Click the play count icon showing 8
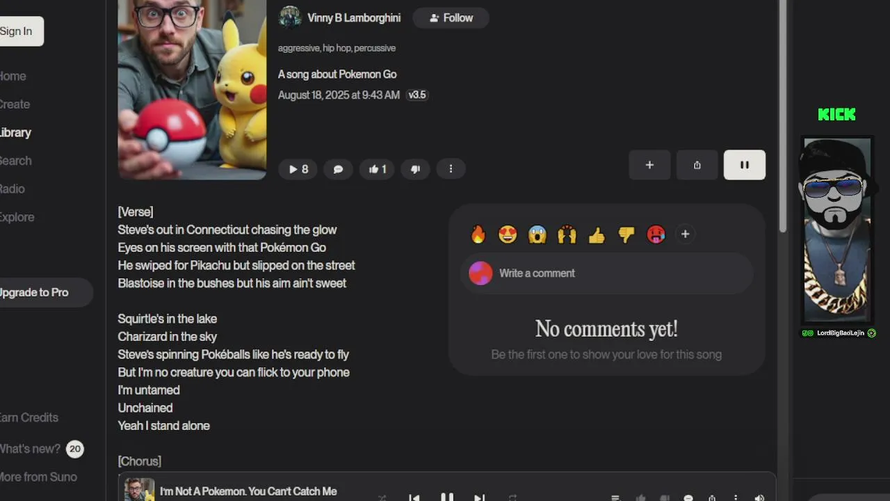890x501 pixels. (298, 169)
